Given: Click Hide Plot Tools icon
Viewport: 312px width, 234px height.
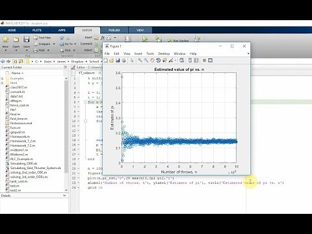Looking at the screenshot, I should point(204,60).
